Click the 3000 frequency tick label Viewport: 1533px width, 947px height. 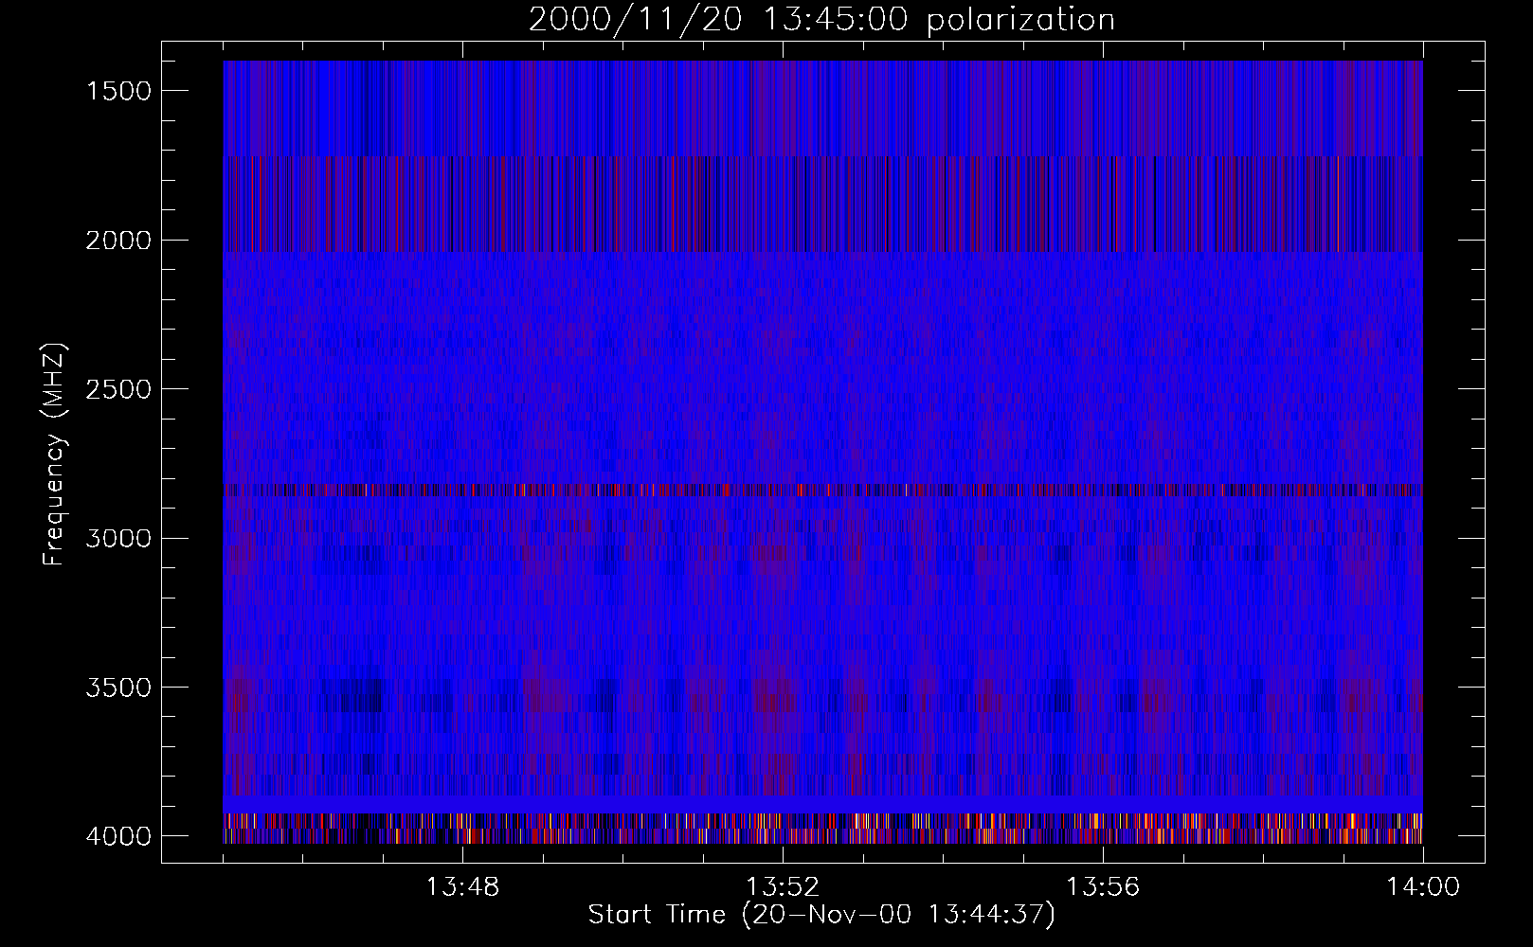(x=118, y=539)
